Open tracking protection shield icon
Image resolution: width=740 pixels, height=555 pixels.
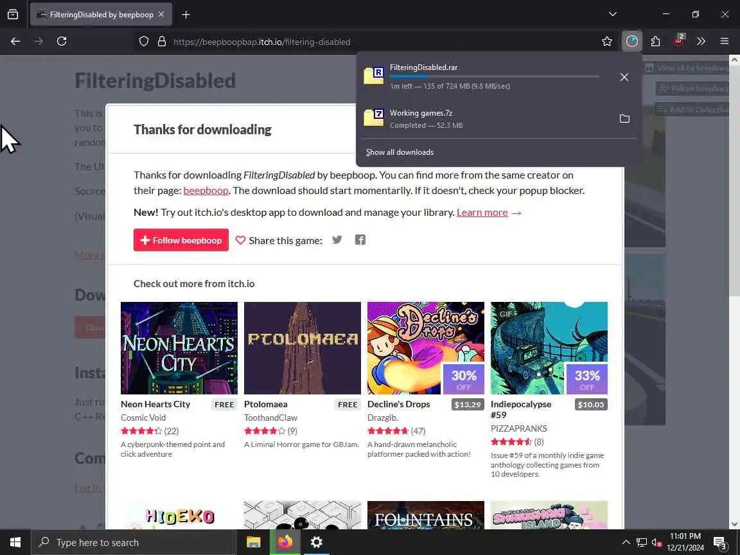click(144, 42)
